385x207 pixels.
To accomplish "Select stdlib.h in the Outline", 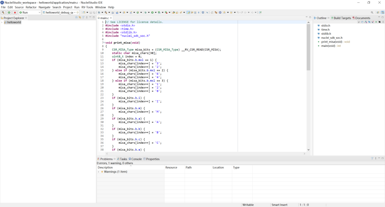I will click(x=326, y=34).
